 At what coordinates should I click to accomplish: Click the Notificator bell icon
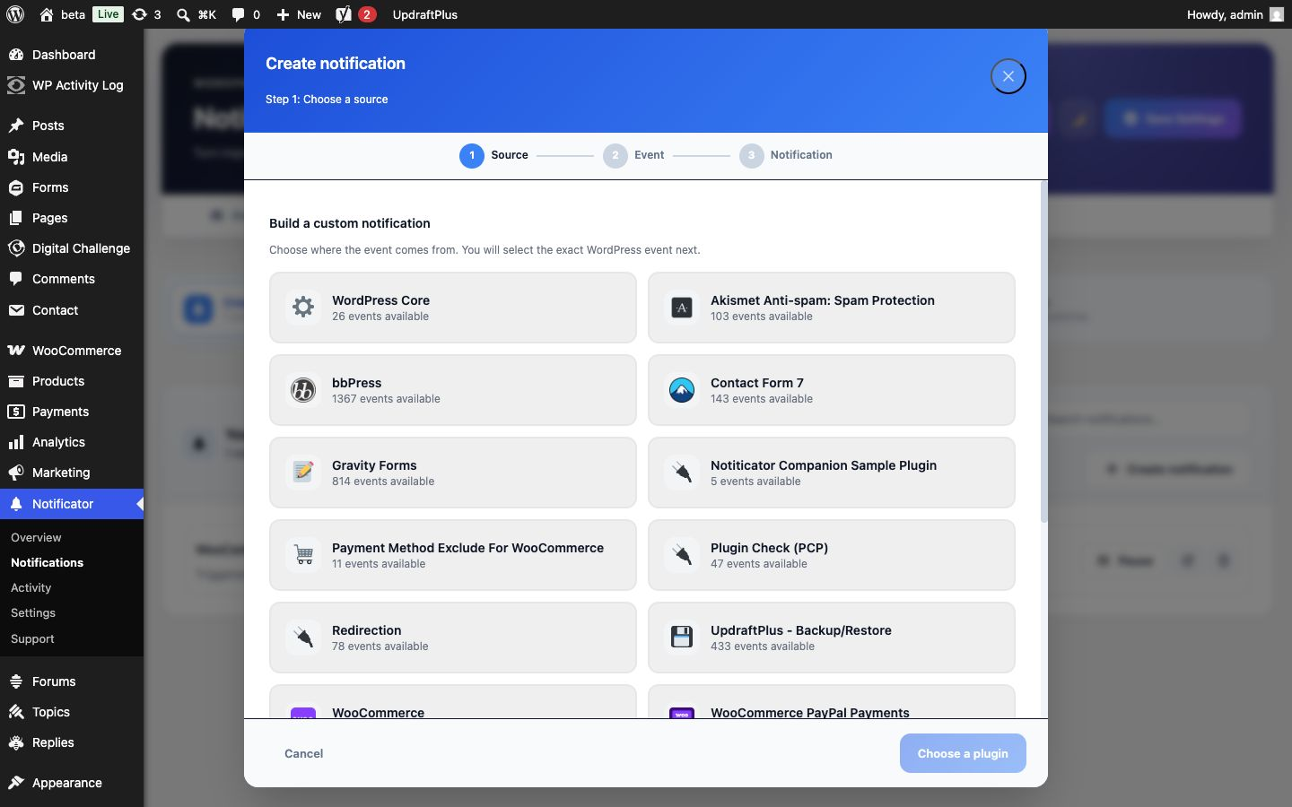[x=16, y=504]
